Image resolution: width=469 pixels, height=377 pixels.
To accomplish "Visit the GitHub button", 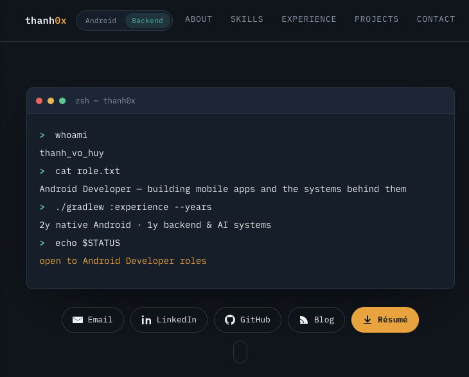I will (247, 320).
